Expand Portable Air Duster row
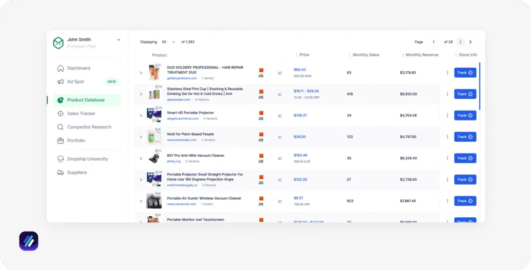This screenshot has height=270, width=531. point(141,201)
